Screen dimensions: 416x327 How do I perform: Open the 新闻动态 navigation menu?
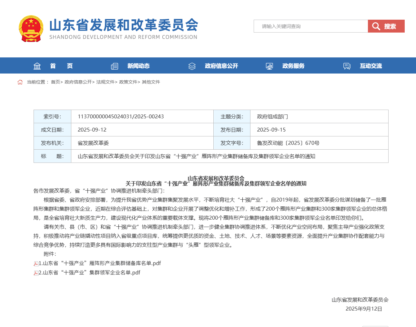tap(138, 66)
